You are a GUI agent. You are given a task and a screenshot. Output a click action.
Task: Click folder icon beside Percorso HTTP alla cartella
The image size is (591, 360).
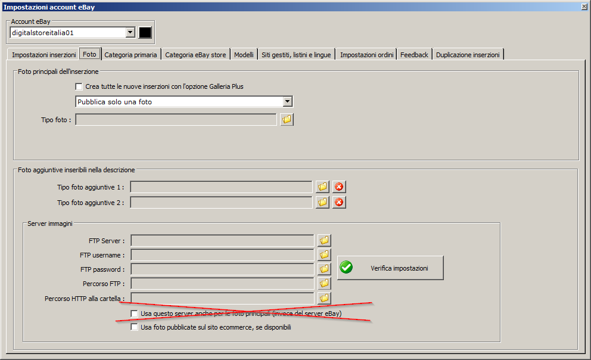point(324,298)
